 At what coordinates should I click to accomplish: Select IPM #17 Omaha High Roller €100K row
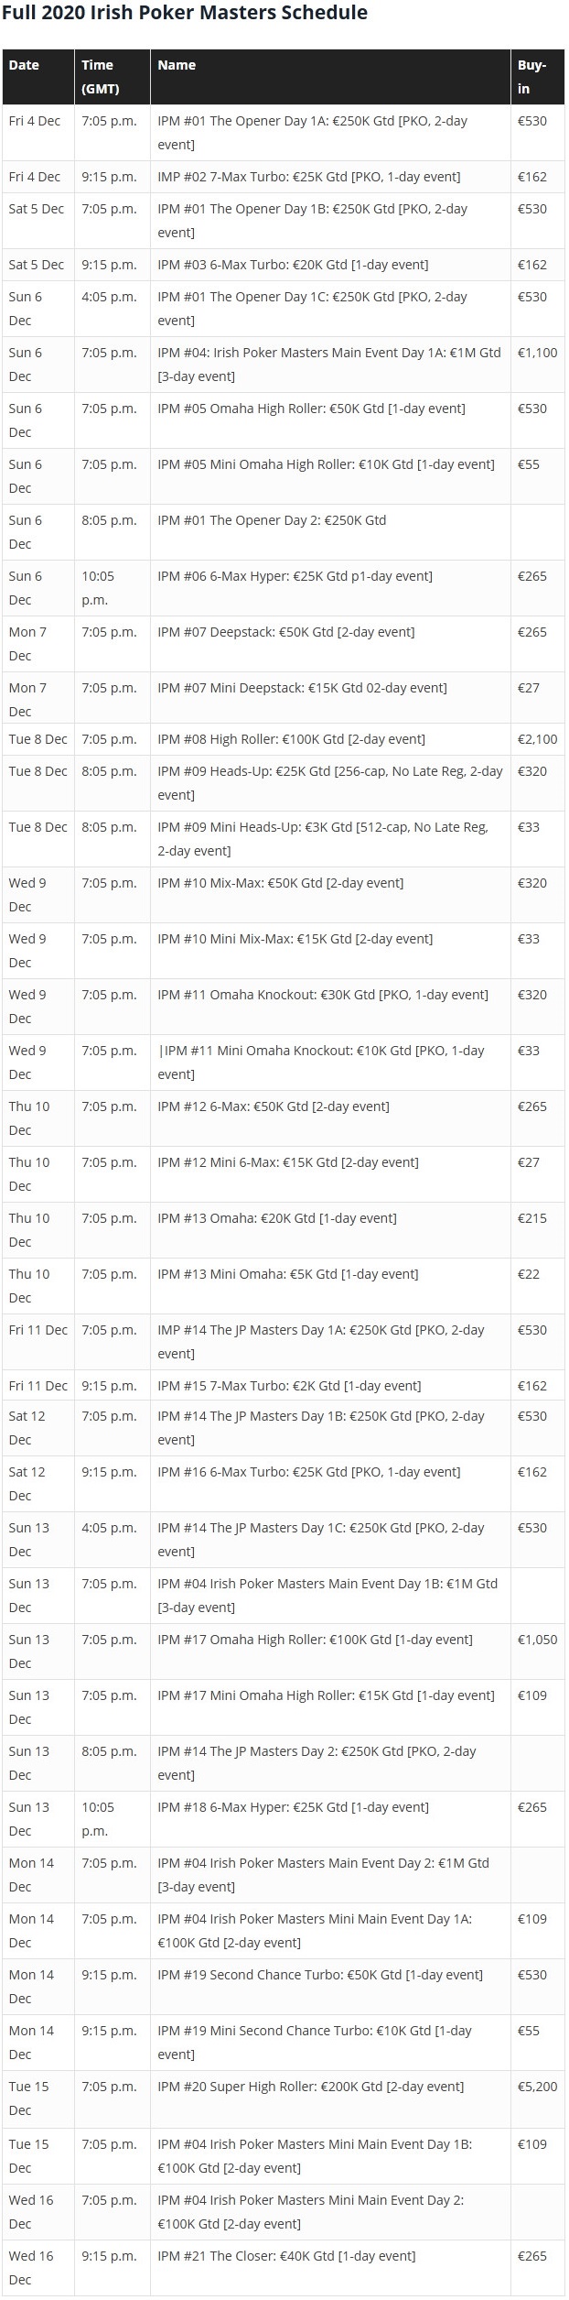point(284,1652)
